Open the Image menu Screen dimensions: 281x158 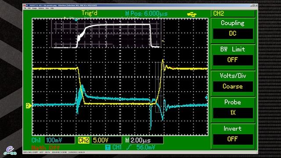pos(34,8)
